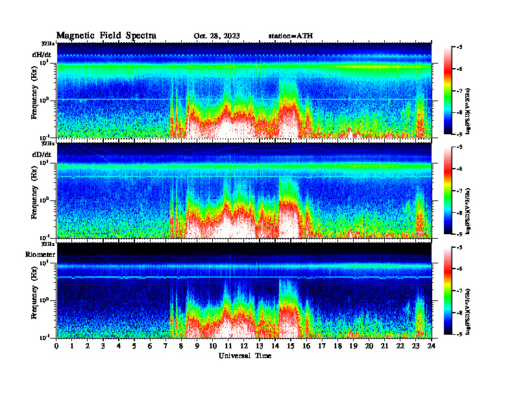Click the '-6' tick of the Riometer color scale
The height and width of the screenshot is (397, 514).
point(459,269)
